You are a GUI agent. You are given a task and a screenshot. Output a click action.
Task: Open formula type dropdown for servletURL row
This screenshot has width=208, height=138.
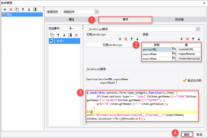(174, 49)
